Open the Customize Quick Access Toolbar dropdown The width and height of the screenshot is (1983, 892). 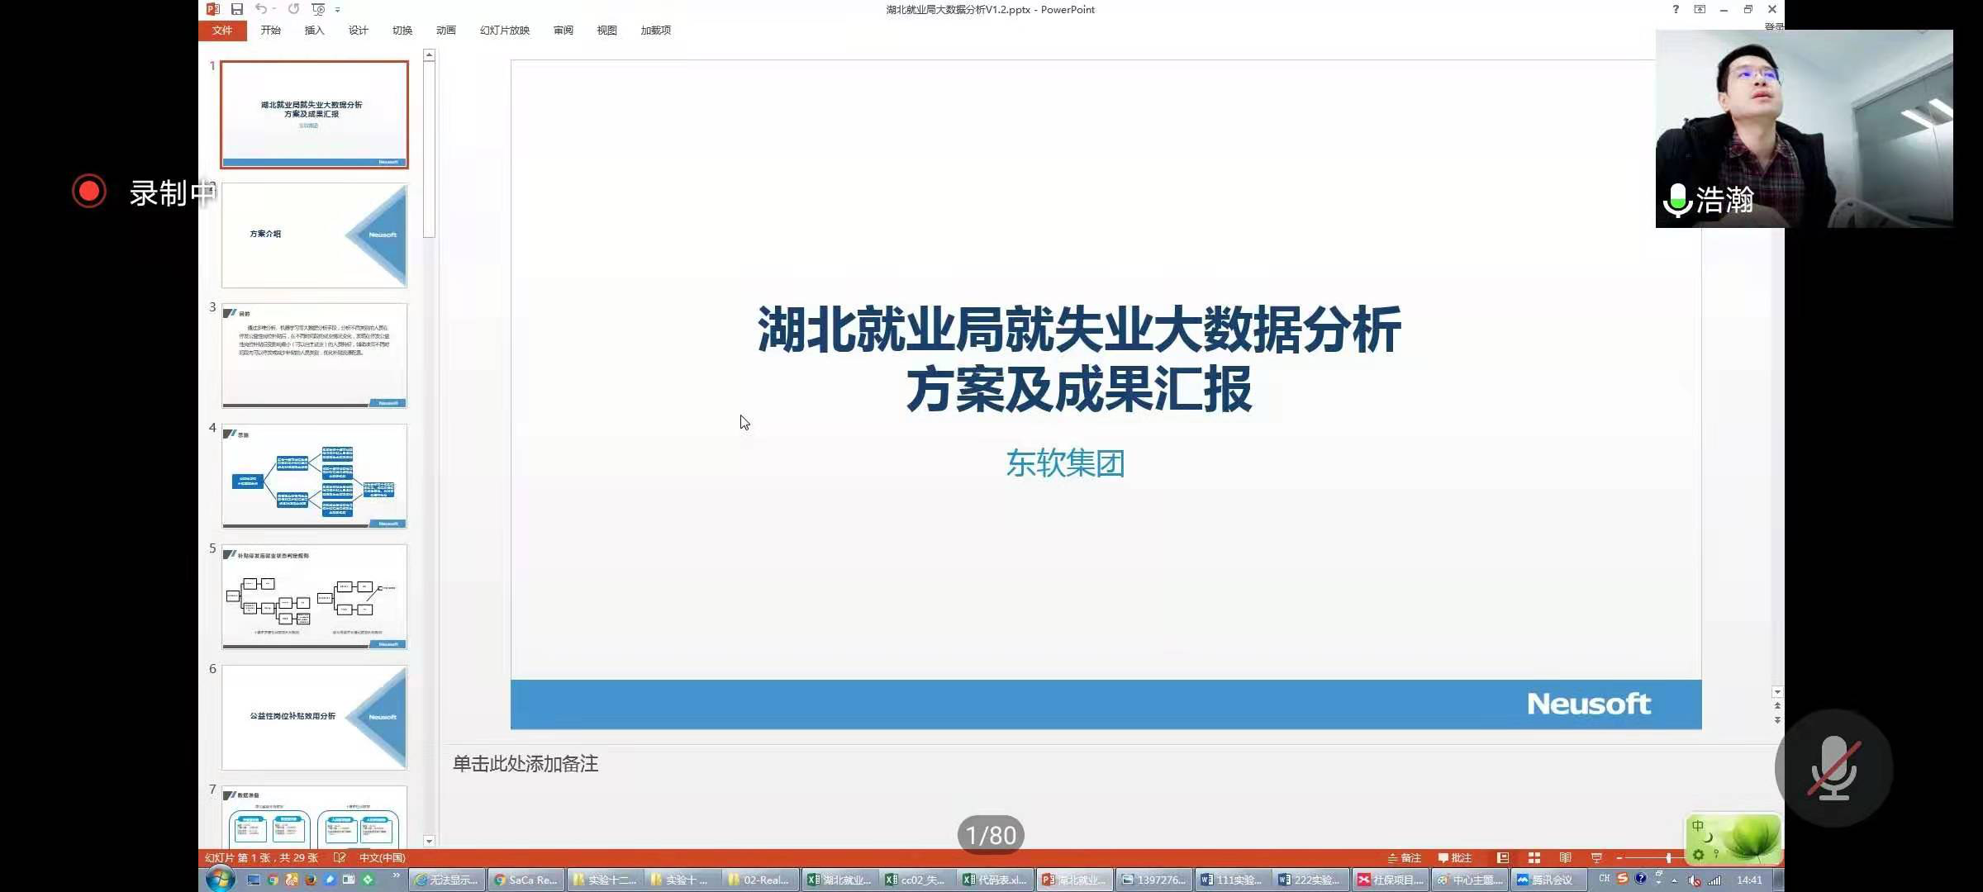(x=337, y=10)
